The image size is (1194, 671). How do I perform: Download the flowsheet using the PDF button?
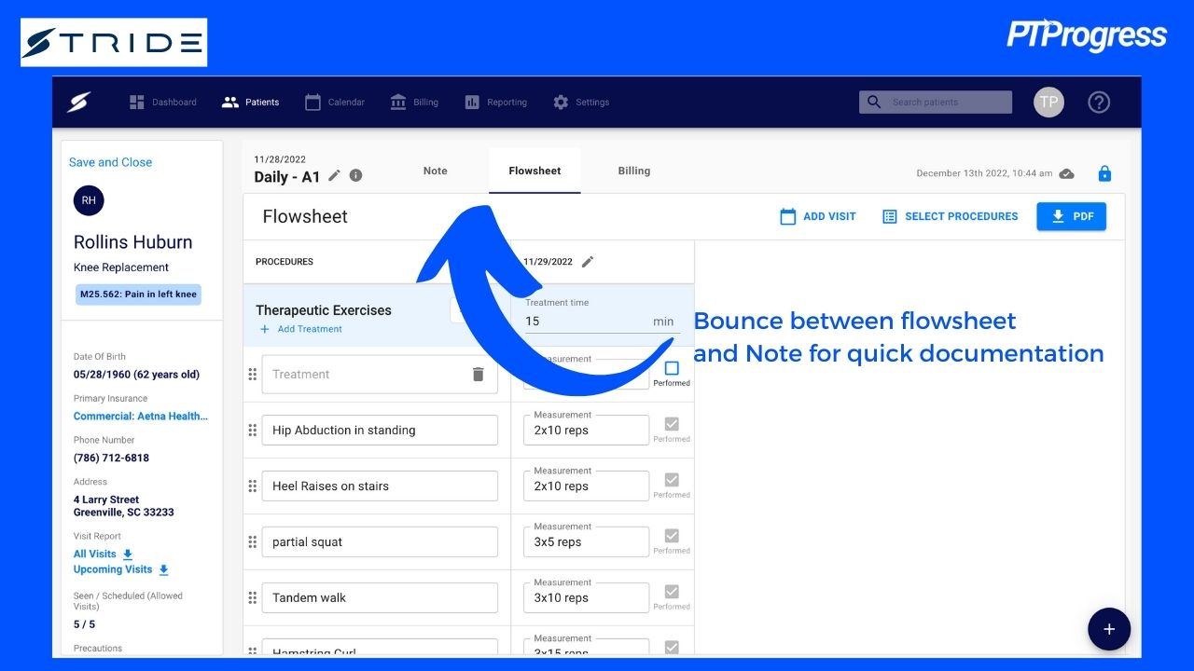click(1071, 216)
